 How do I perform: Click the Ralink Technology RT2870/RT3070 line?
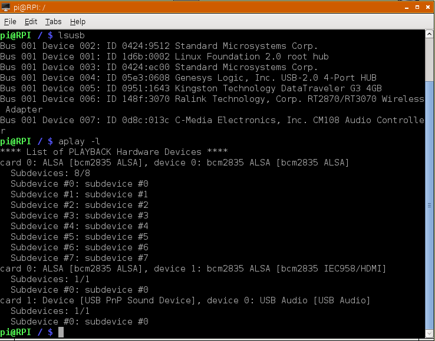pyautogui.click(x=212, y=99)
